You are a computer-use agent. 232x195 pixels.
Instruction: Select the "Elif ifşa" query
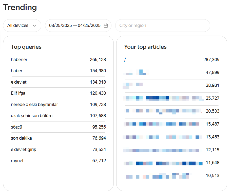tap(18, 93)
